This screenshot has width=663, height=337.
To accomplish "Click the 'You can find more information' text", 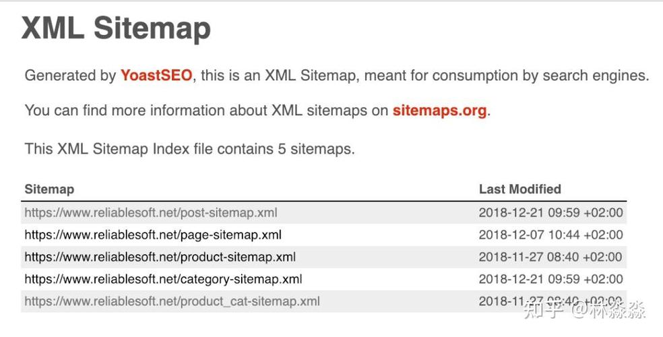I will point(206,111).
